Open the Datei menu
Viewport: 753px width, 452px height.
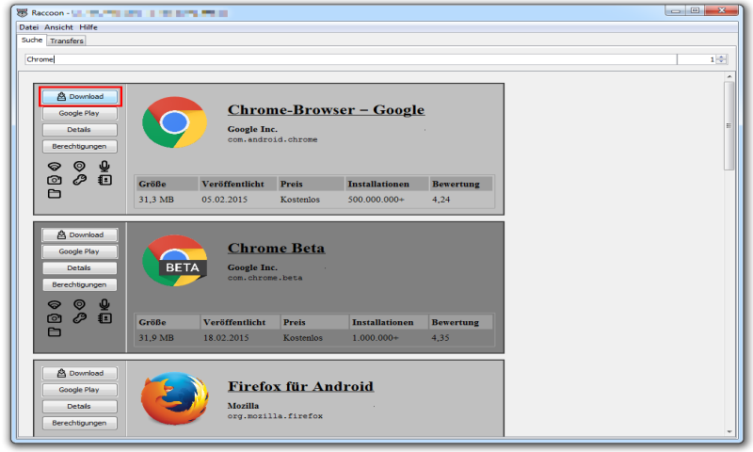pyautogui.click(x=29, y=27)
